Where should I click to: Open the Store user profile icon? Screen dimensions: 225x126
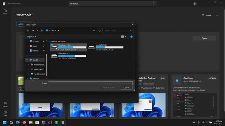click(195, 3)
